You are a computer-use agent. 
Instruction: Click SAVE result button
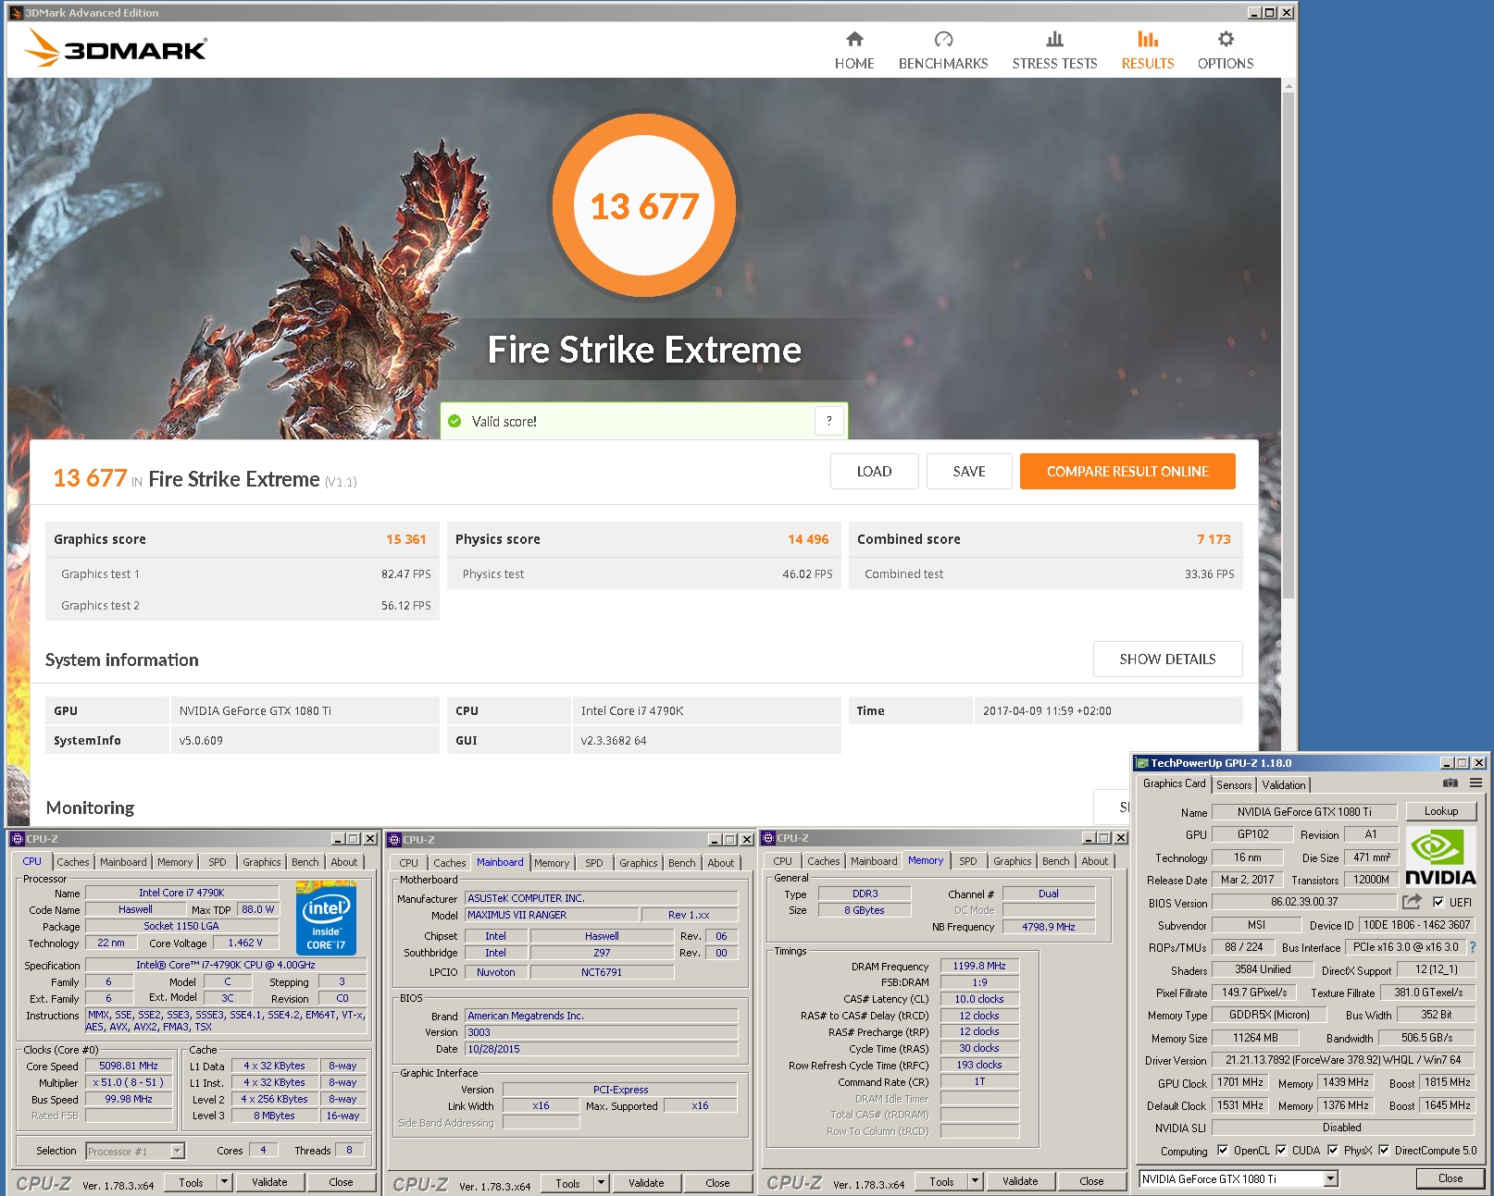(969, 471)
